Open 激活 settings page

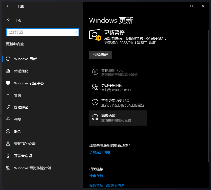pyautogui.click(x=42, y=131)
